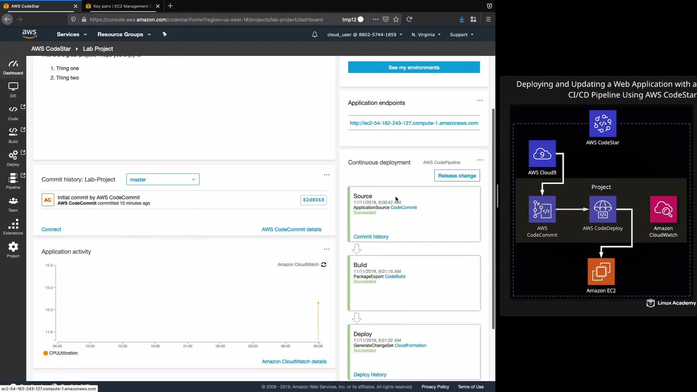Switch to the Key pairs EC2 tab
Image resolution: width=697 pixels, height=392 pixels.
(x=121, y=6)
